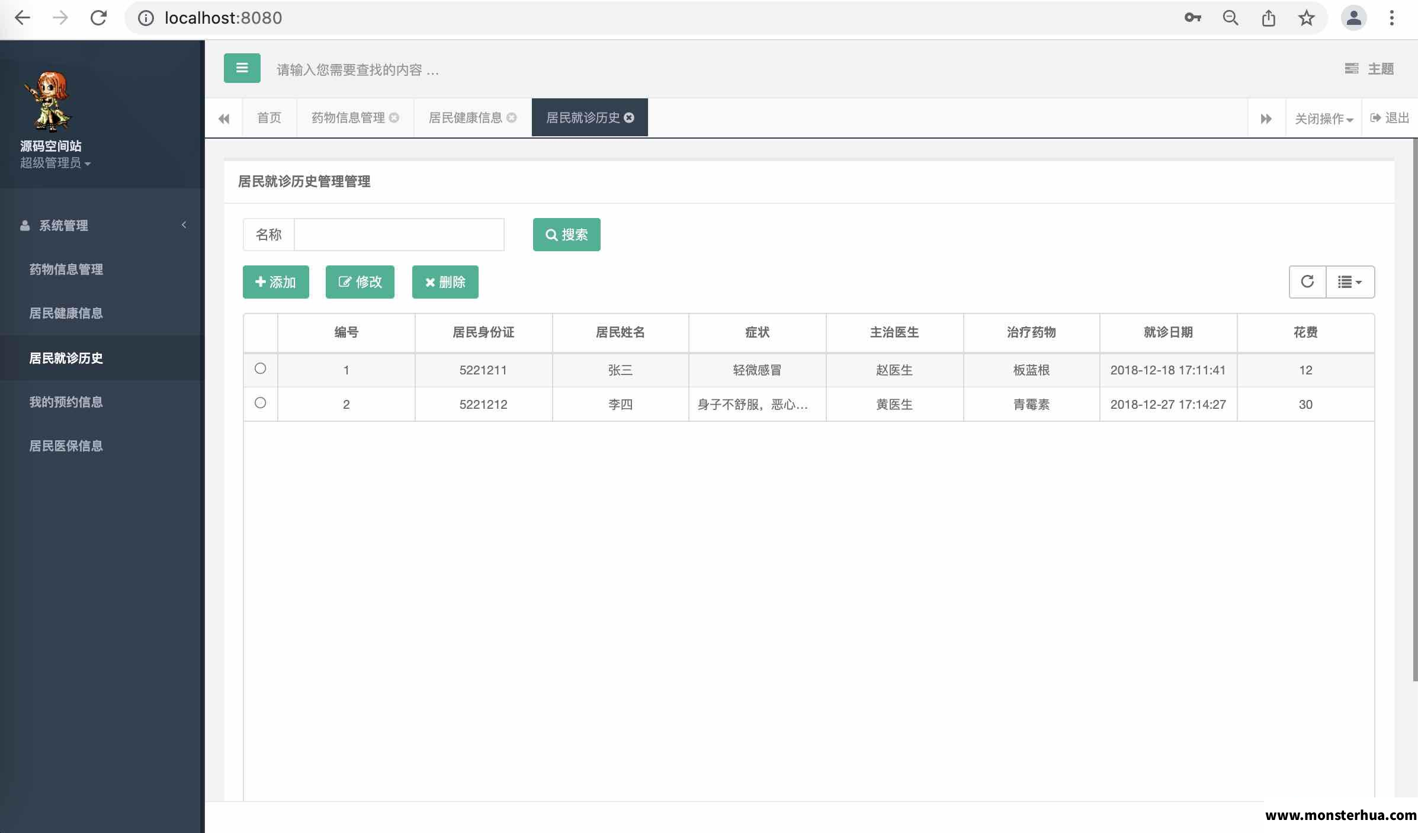Switch to the 居民健康信息 tab
This screenshot has height=833, width=1418.
[465, 118]
